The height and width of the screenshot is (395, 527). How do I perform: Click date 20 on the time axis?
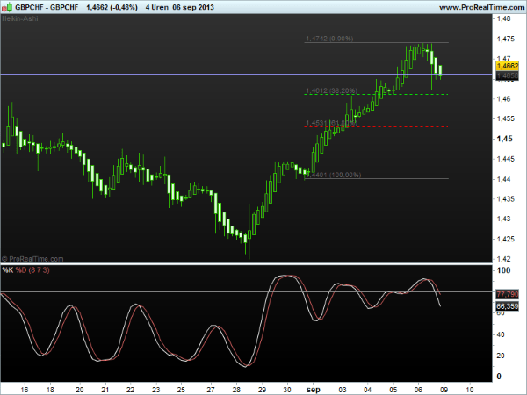79,390
